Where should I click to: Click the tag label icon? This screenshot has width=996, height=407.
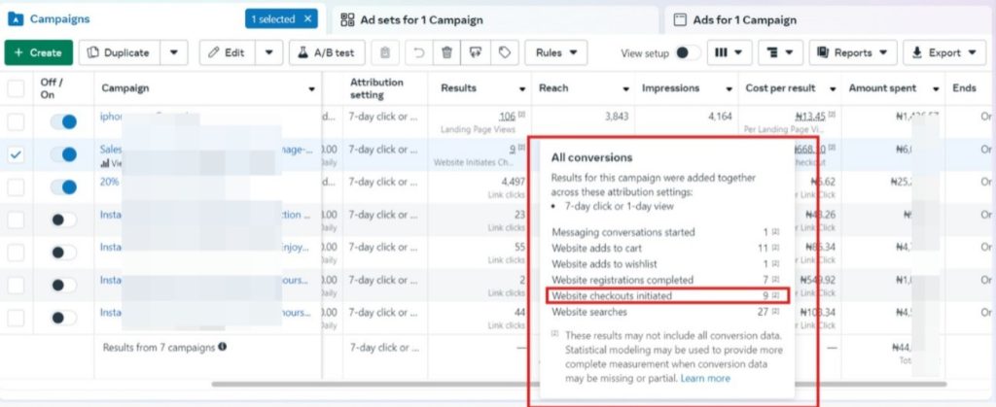(504, 52)
